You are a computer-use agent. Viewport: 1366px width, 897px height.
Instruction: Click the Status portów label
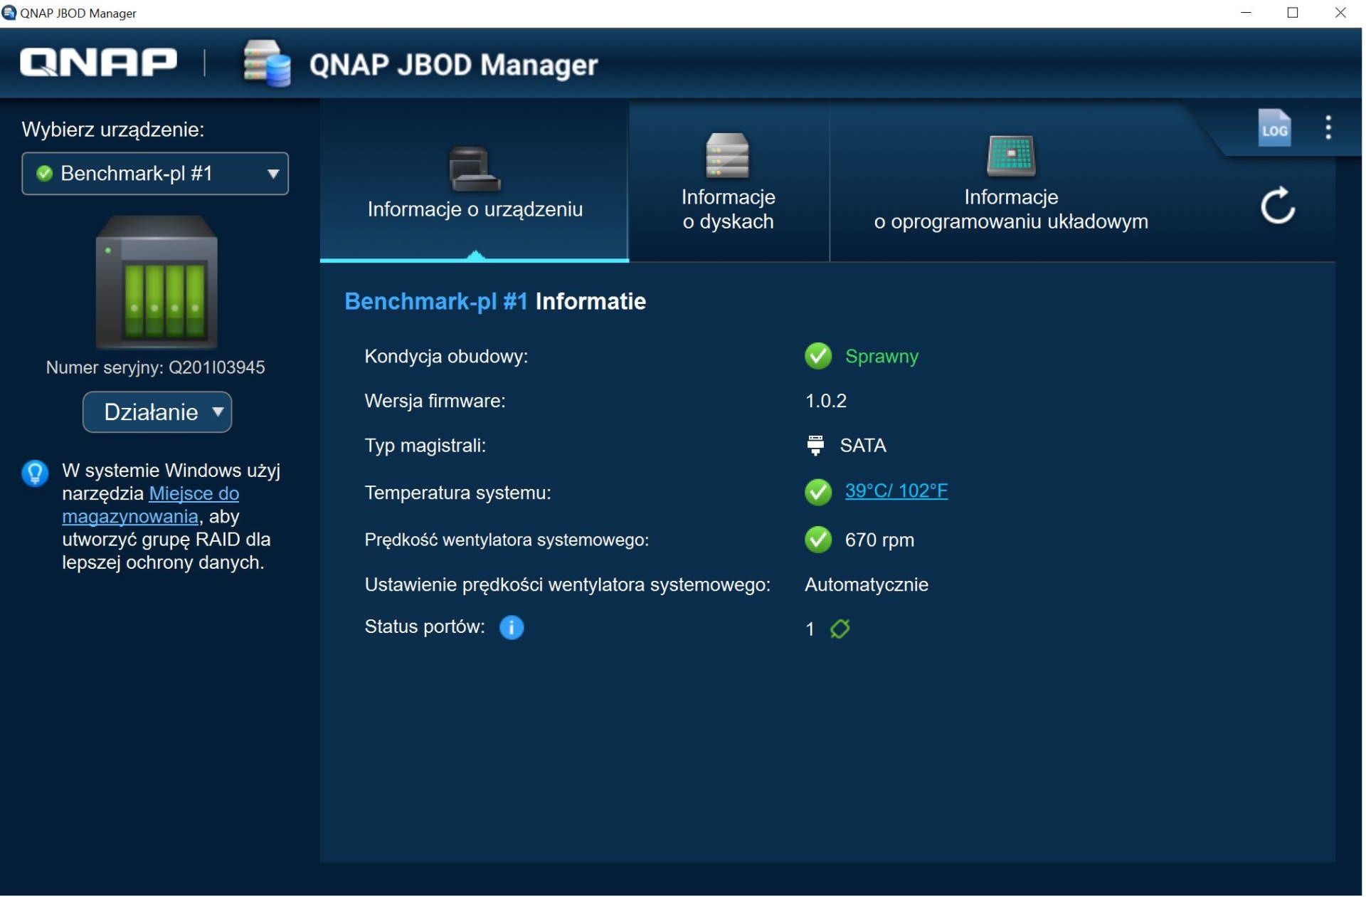[425, 628]
